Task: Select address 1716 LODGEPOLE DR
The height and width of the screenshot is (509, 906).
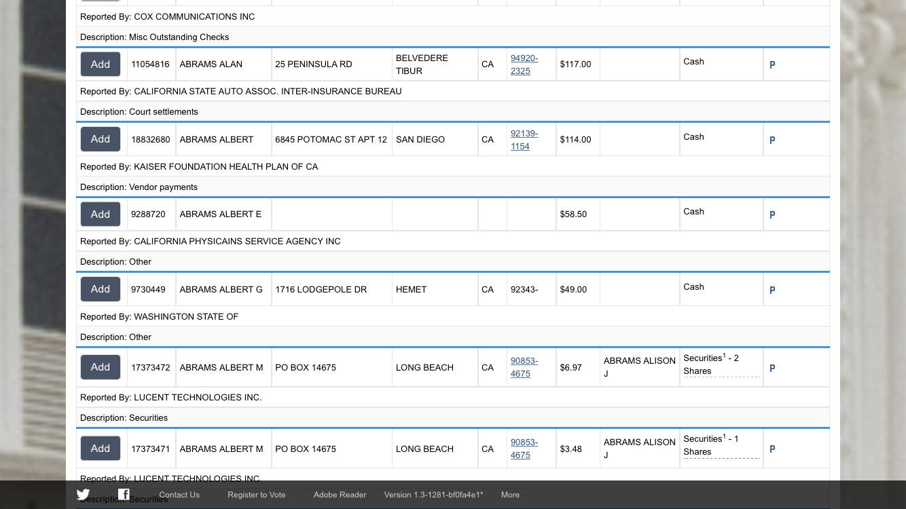Action: 321,289
